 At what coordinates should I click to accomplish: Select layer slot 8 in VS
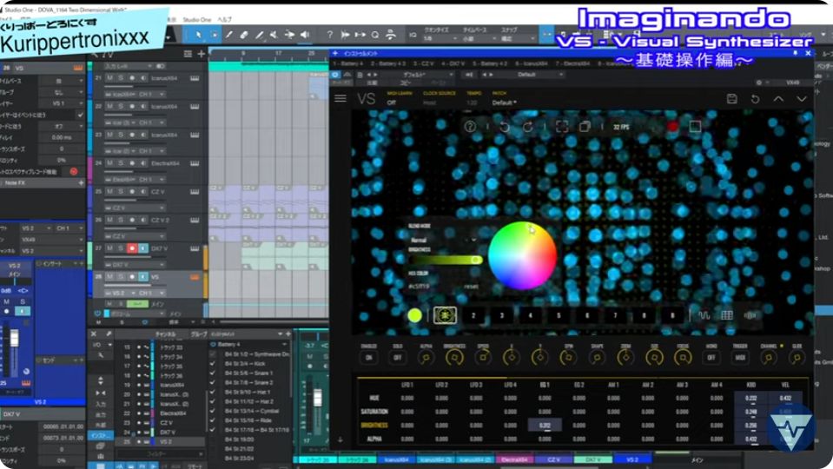tap(644, 315)
